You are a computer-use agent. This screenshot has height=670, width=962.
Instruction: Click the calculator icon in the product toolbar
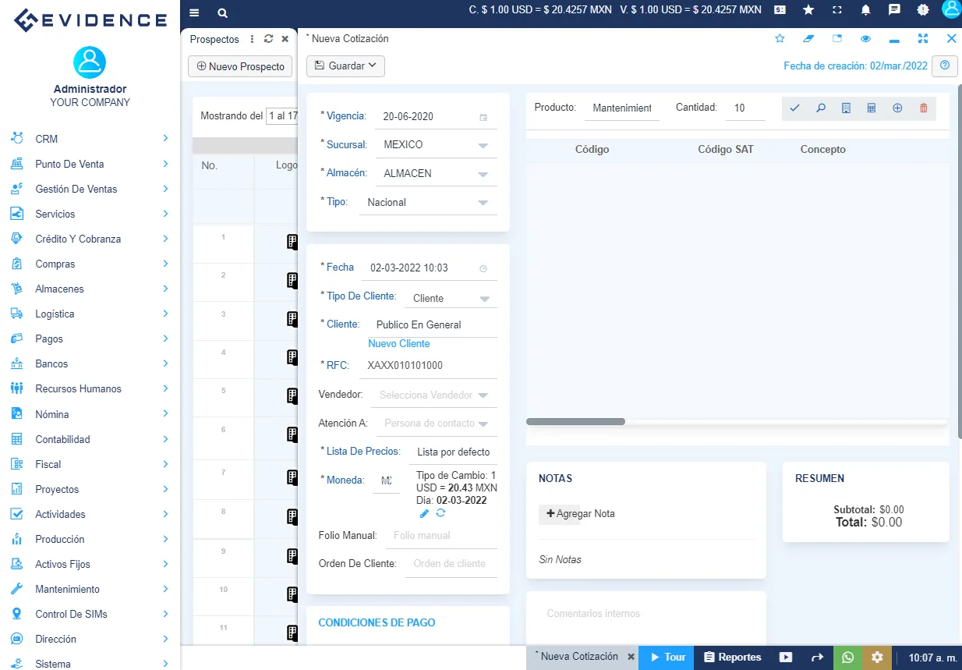point(872,108)
